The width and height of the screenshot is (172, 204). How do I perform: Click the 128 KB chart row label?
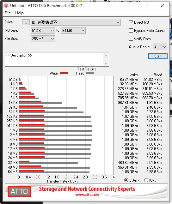(12, 117)
